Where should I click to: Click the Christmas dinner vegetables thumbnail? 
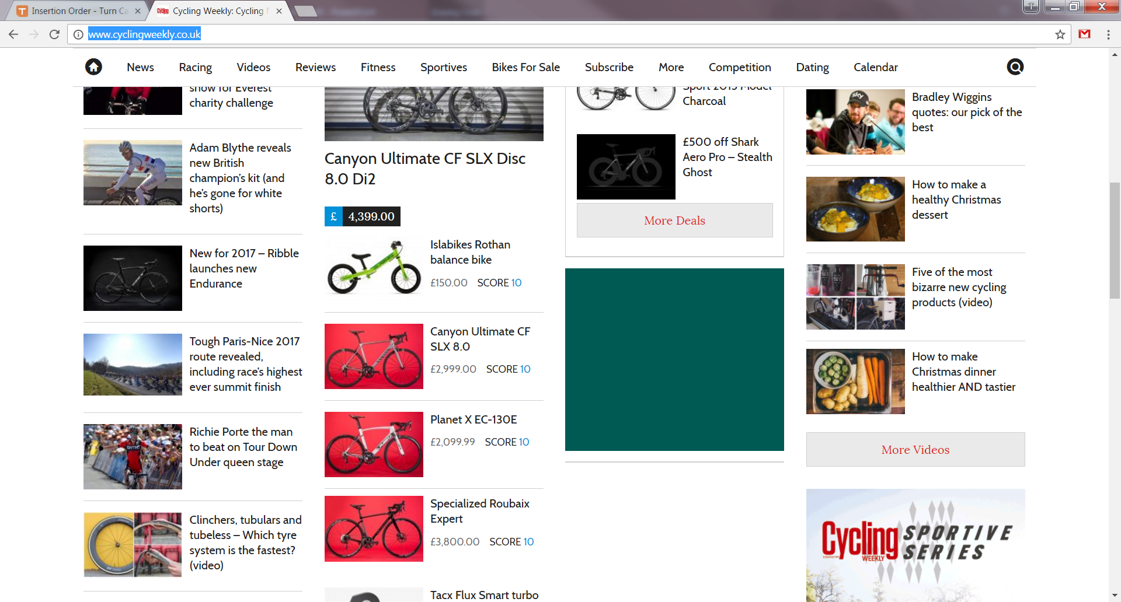tap(855, 381)
